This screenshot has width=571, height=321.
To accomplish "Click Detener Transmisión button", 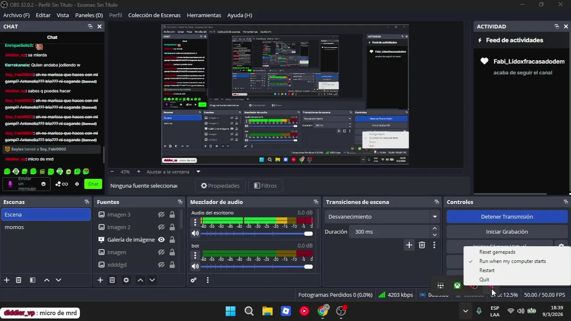I will [507, 217].
